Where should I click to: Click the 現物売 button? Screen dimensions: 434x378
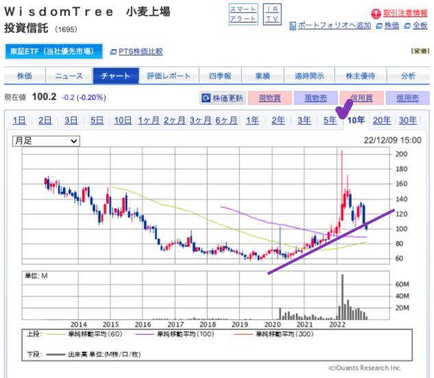316,98
